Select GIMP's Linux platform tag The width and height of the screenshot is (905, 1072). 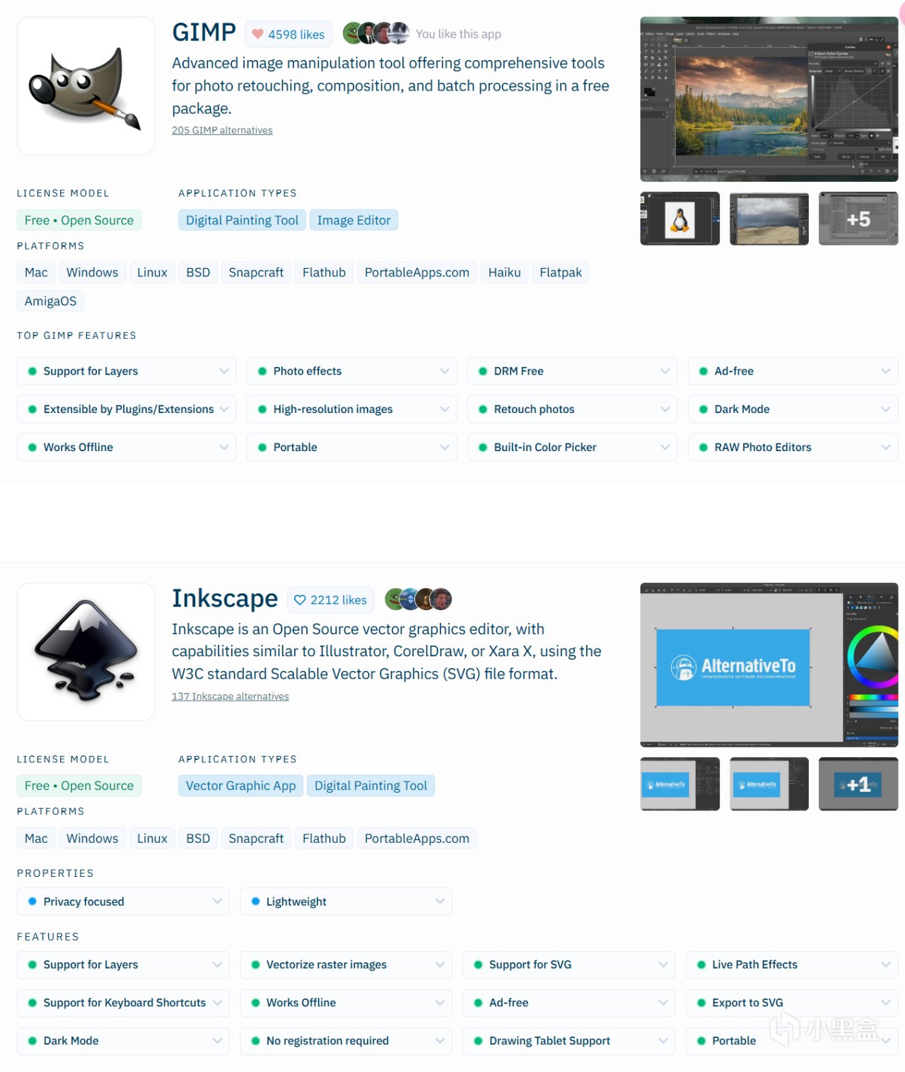tap(152, 272)
